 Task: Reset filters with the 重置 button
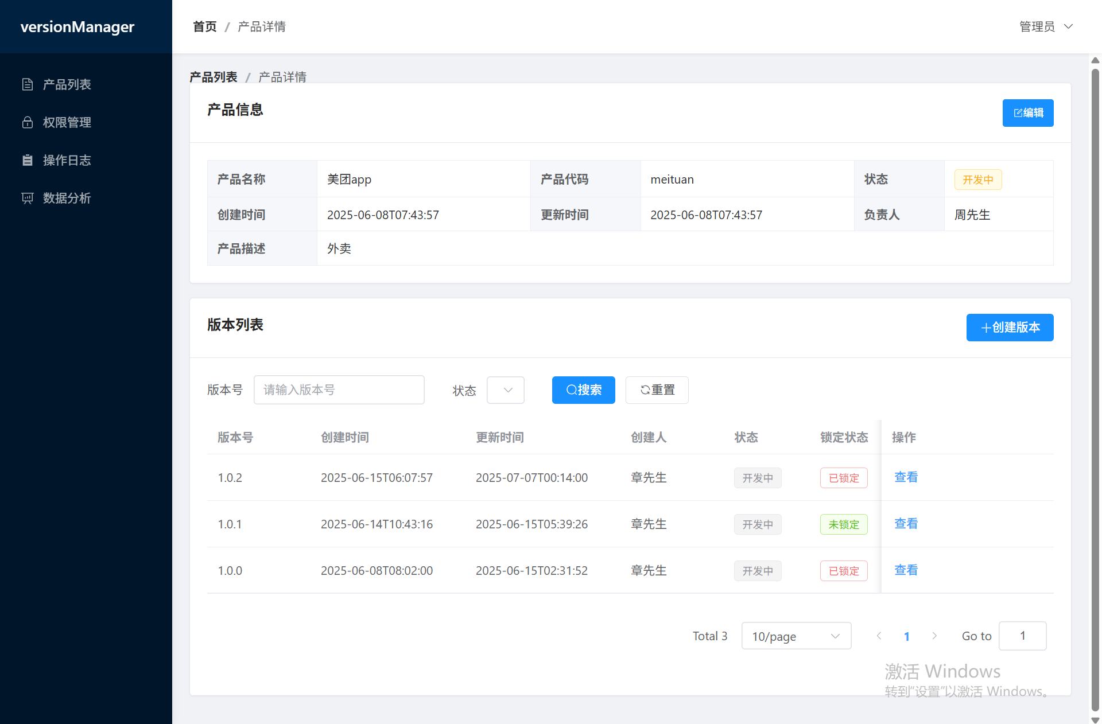(657, 390)
